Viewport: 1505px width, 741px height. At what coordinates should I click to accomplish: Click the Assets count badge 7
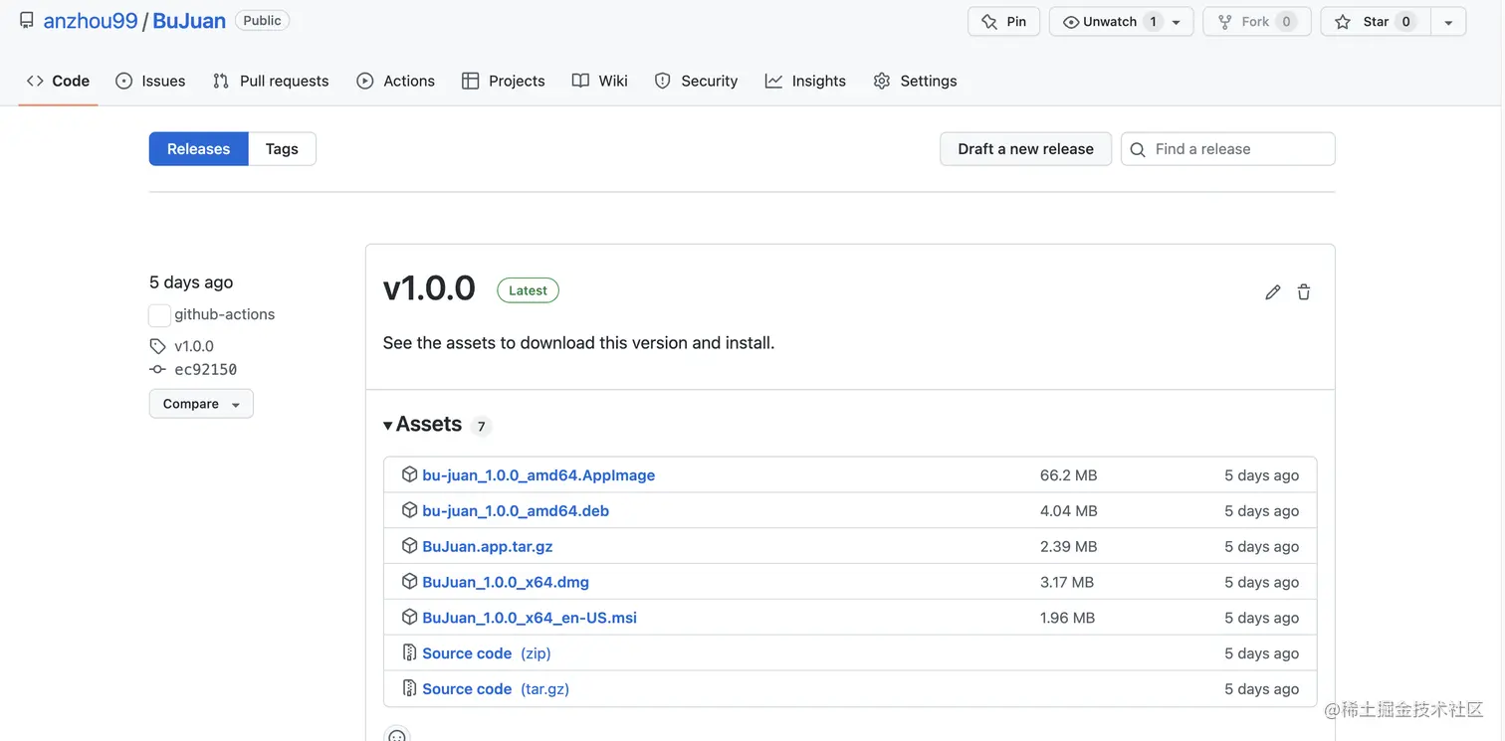(x=481, y=427)
